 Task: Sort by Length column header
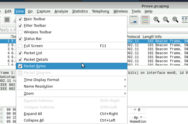(x=148, y=36)
